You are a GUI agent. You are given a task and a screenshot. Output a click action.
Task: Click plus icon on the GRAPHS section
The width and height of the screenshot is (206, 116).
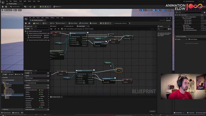(48, 76)
